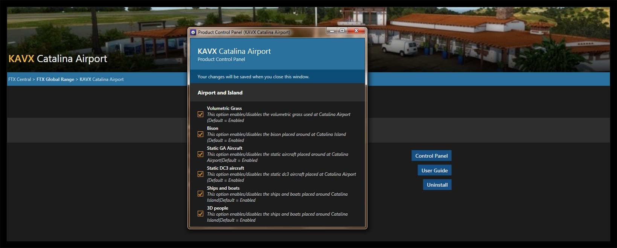
Task: Uncheck the 3D people option
Action: 201,214
